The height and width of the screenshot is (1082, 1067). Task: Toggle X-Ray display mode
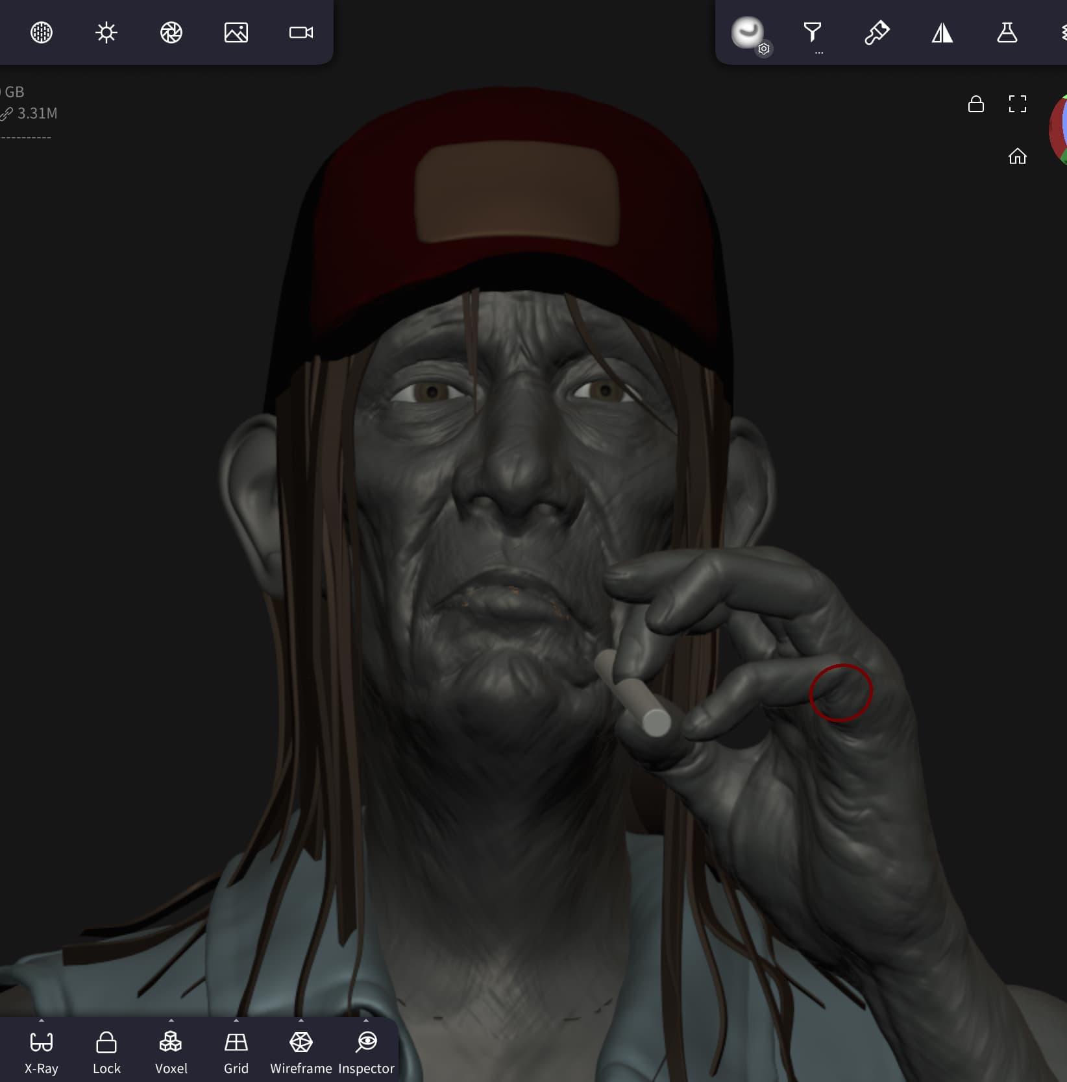tap(42, 1052)
